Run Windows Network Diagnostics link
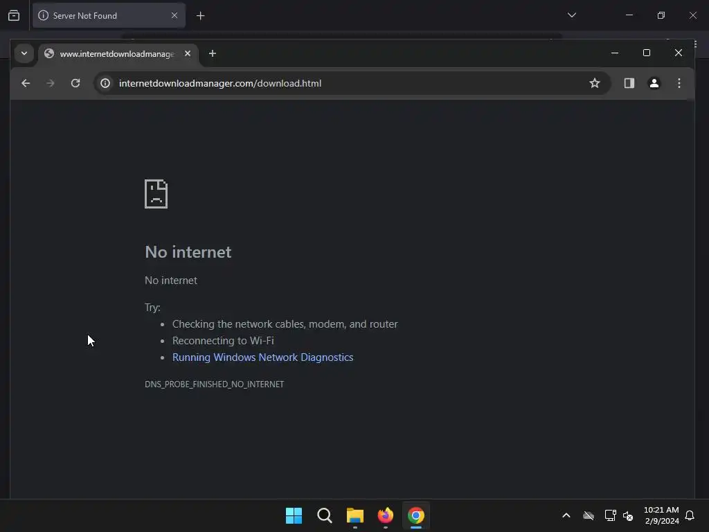Screen dimensions: 709x532 (x=262, y=357)
